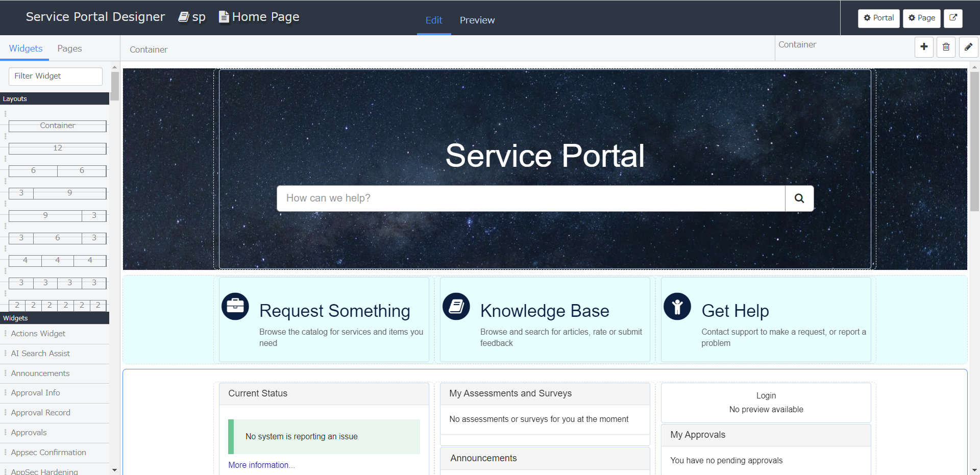Switch to the Pages tab
The width and height of the screenshot is (980, 475).
click(x=69, y=48)
